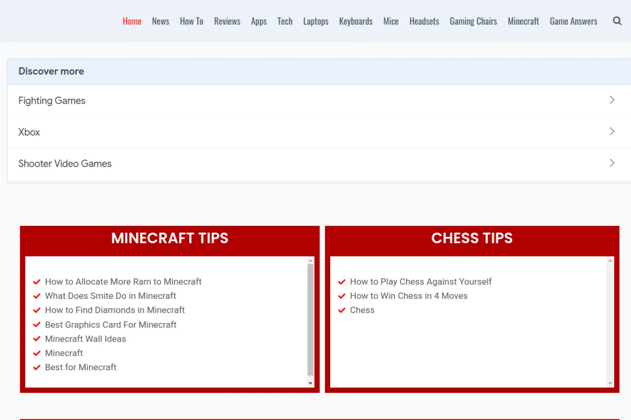
Task: Open How to Win Chess in 4 Moves
Action: (x=409, y=296)
